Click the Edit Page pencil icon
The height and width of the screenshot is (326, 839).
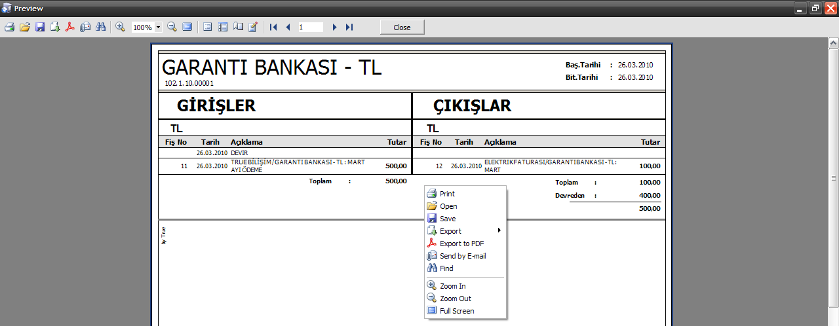coord(253,27)
